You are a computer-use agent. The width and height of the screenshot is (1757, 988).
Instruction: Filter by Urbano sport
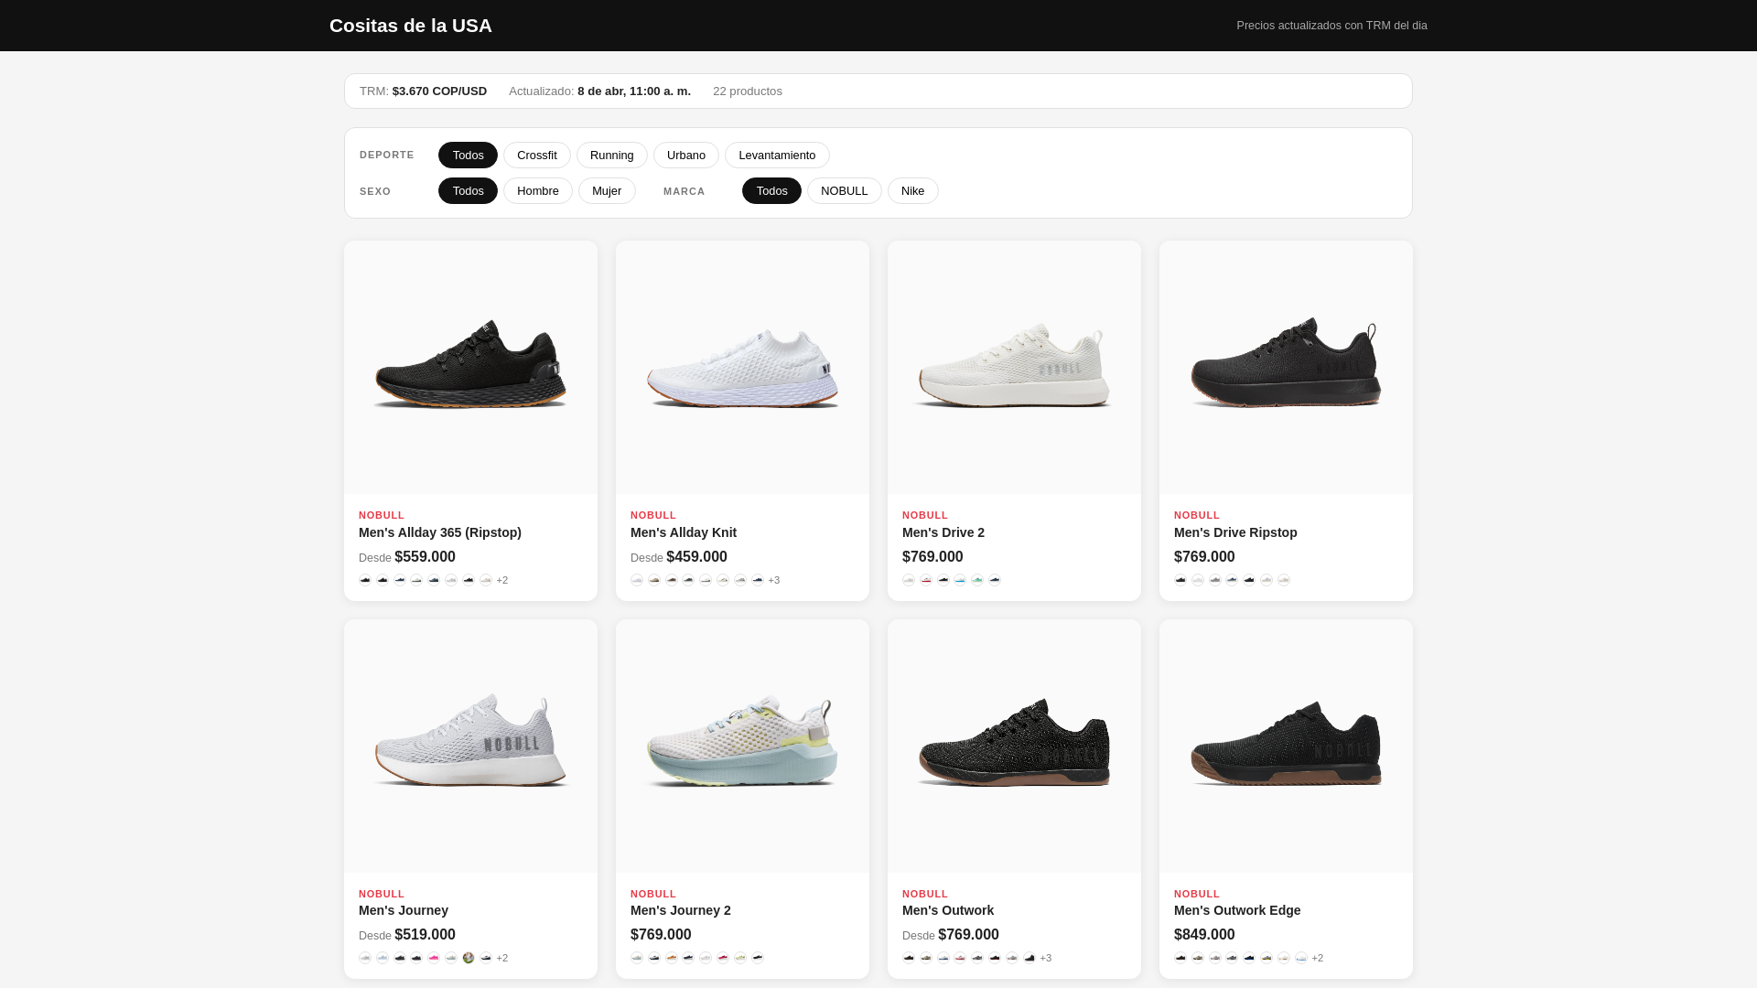point(686,156)
